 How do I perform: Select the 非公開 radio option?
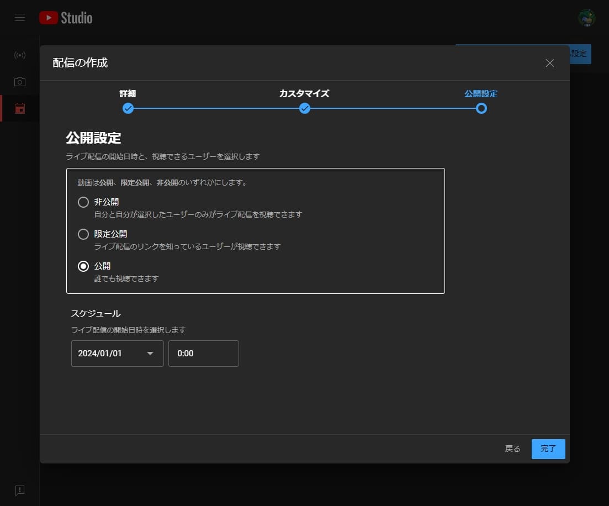coord(83,202)
